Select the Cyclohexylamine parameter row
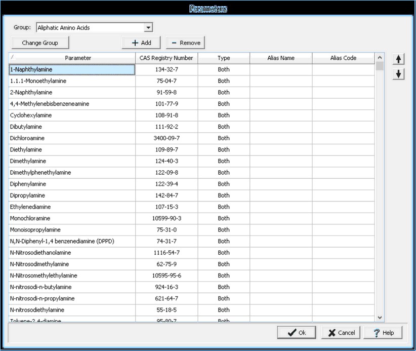Image resolution: width=416 pixels, height=351 pixels. (x=72, y=115)
